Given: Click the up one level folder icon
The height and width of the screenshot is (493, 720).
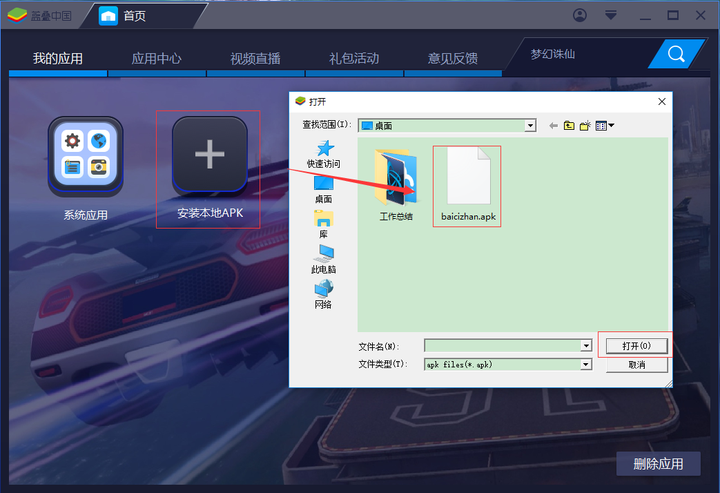Looking at the screenshot, I should (569, 125).
